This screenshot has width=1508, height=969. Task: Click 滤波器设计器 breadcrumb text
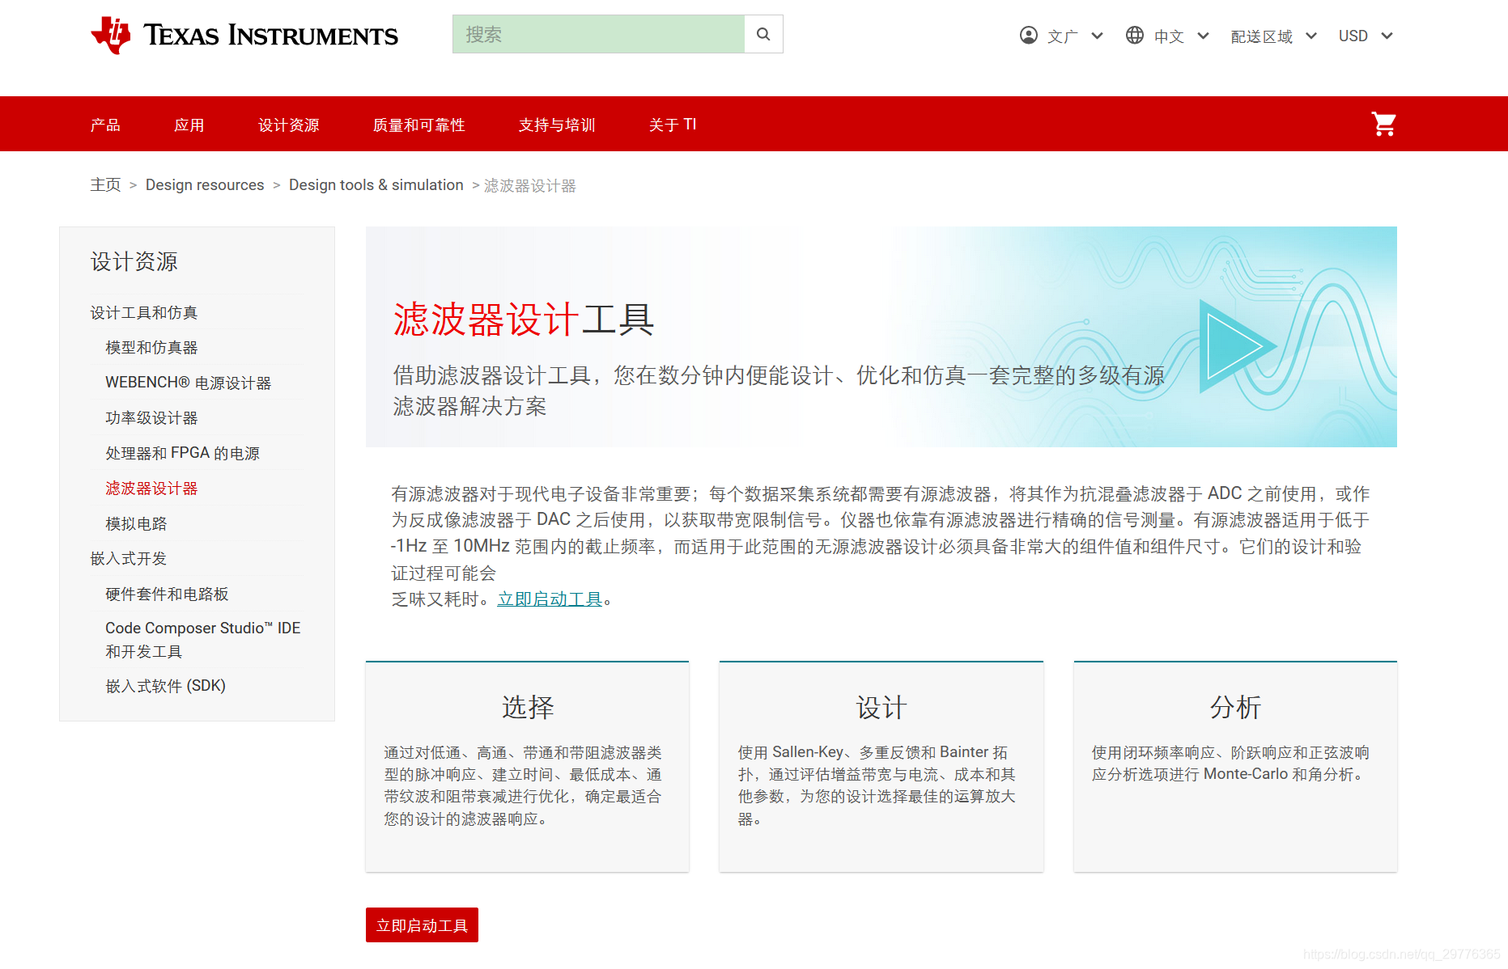pyautogui.click(x=530, y=186)
